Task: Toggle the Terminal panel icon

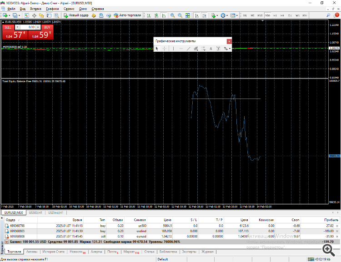Action: coord(49,15)
